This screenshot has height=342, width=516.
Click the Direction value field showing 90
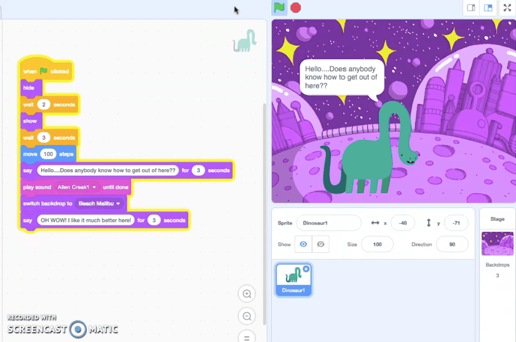pyautogui.click(x=452, y=244)
